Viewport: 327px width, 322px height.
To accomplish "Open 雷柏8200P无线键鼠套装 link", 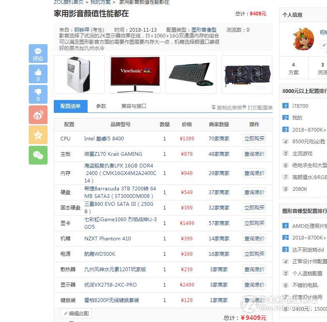I will [x=112, y=300].
